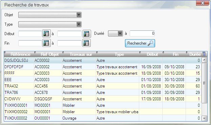This screenshot has height=125, width=211.
Task: Select the row with reference TVXOU00002
Action: coord(103,118)
